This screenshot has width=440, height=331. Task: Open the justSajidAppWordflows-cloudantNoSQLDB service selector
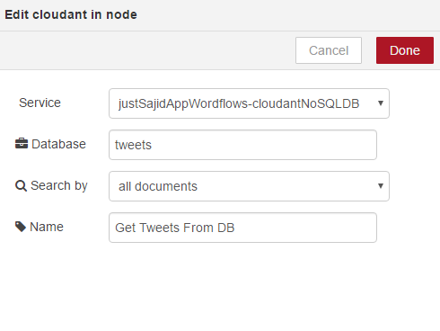point(249,103)
